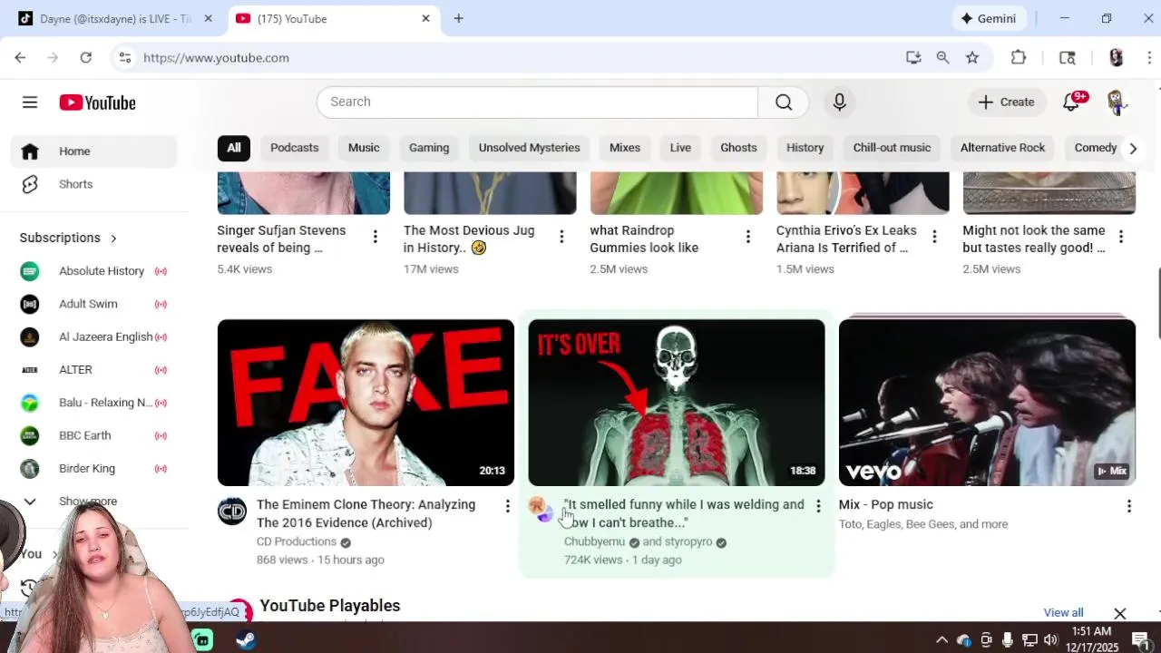Click View all for YouTube Playables
The image size is (1161, 653).
(1064, 613)
